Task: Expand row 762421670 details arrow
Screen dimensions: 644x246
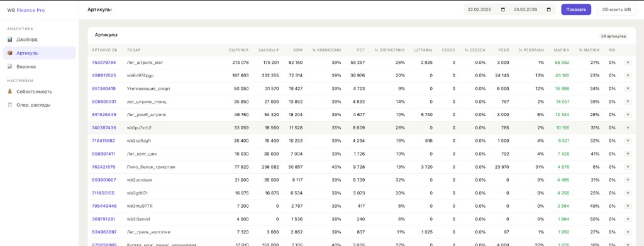Action: 628,167
